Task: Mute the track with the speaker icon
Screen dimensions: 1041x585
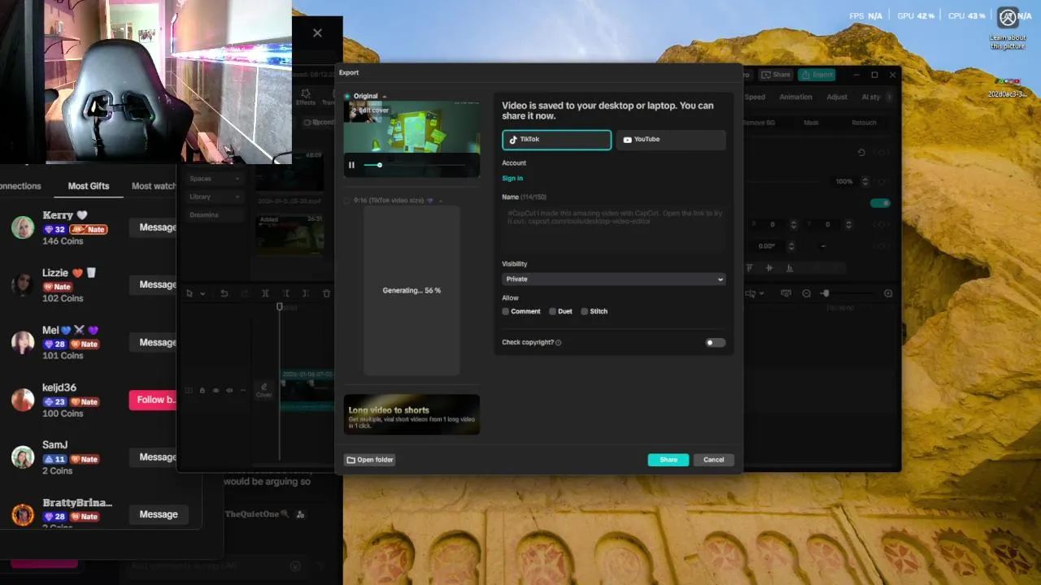Action: click(229, 391)
